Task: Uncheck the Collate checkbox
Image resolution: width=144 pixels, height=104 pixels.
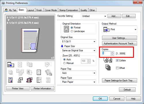Action: pyautogui.click(x=117, y=60)
